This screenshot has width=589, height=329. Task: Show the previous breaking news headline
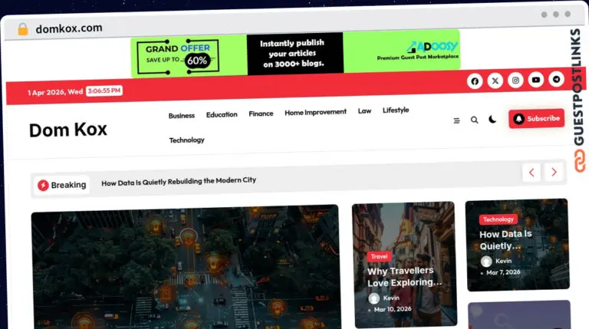coord(531,173)
